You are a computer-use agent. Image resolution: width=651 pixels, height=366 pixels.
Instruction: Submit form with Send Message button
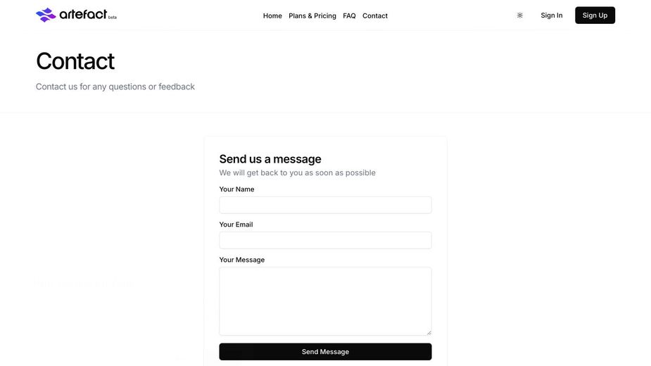tap(325, 352)
